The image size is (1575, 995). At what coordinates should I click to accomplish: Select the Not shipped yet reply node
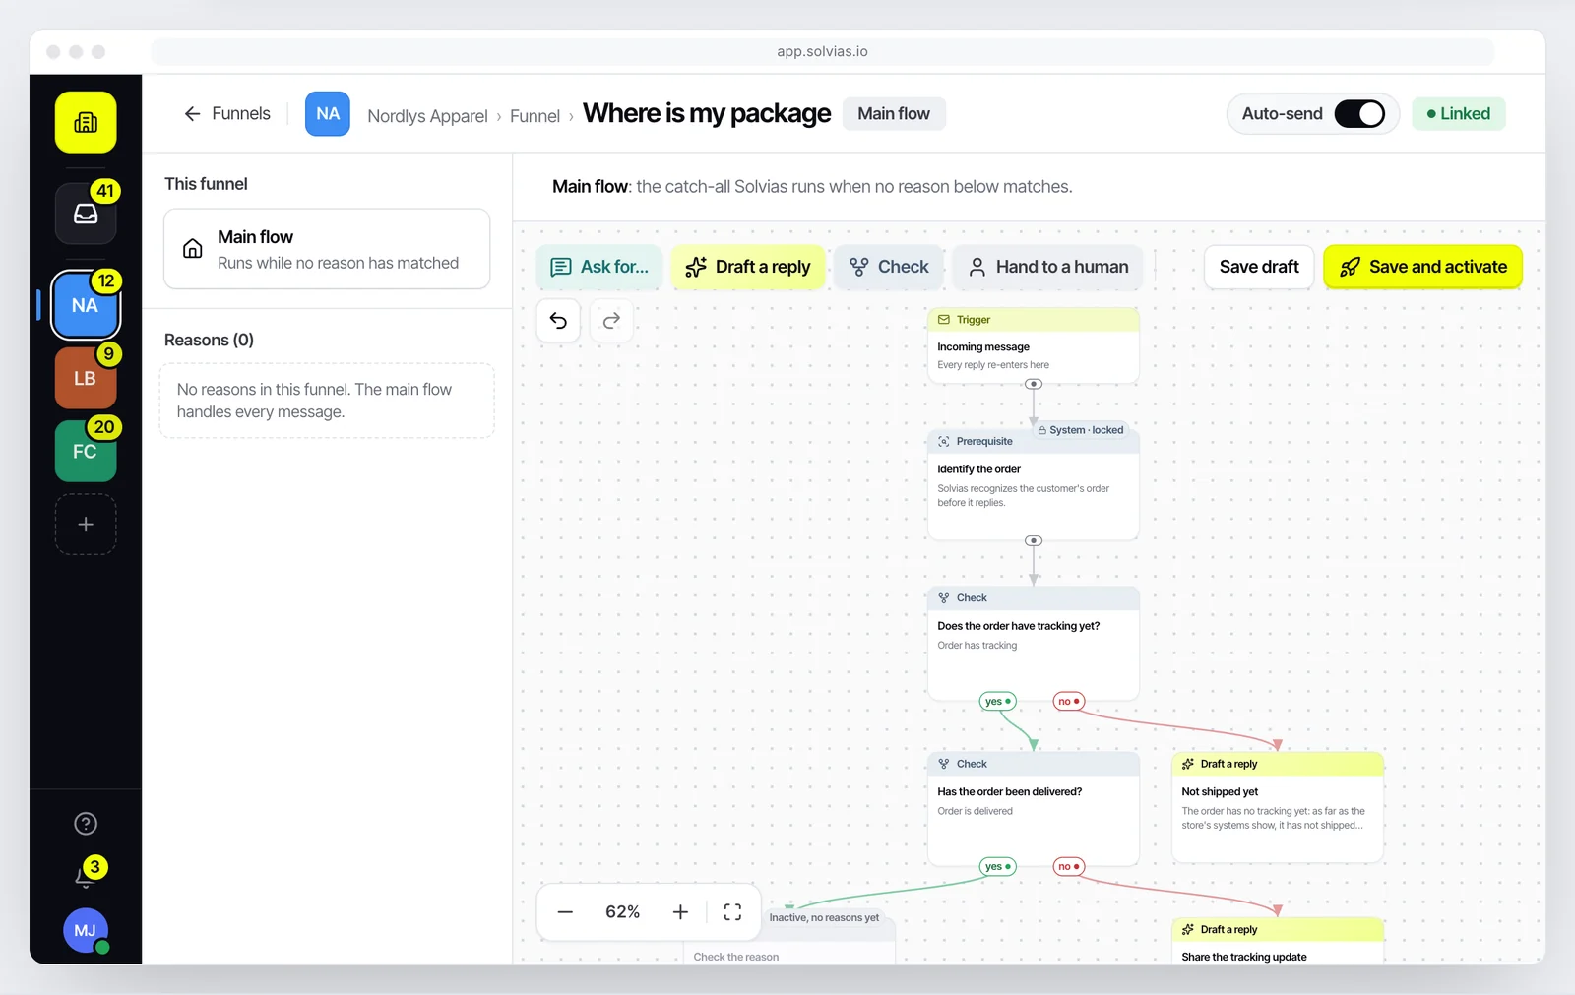pyautogui.click(x=1278, y=808)
